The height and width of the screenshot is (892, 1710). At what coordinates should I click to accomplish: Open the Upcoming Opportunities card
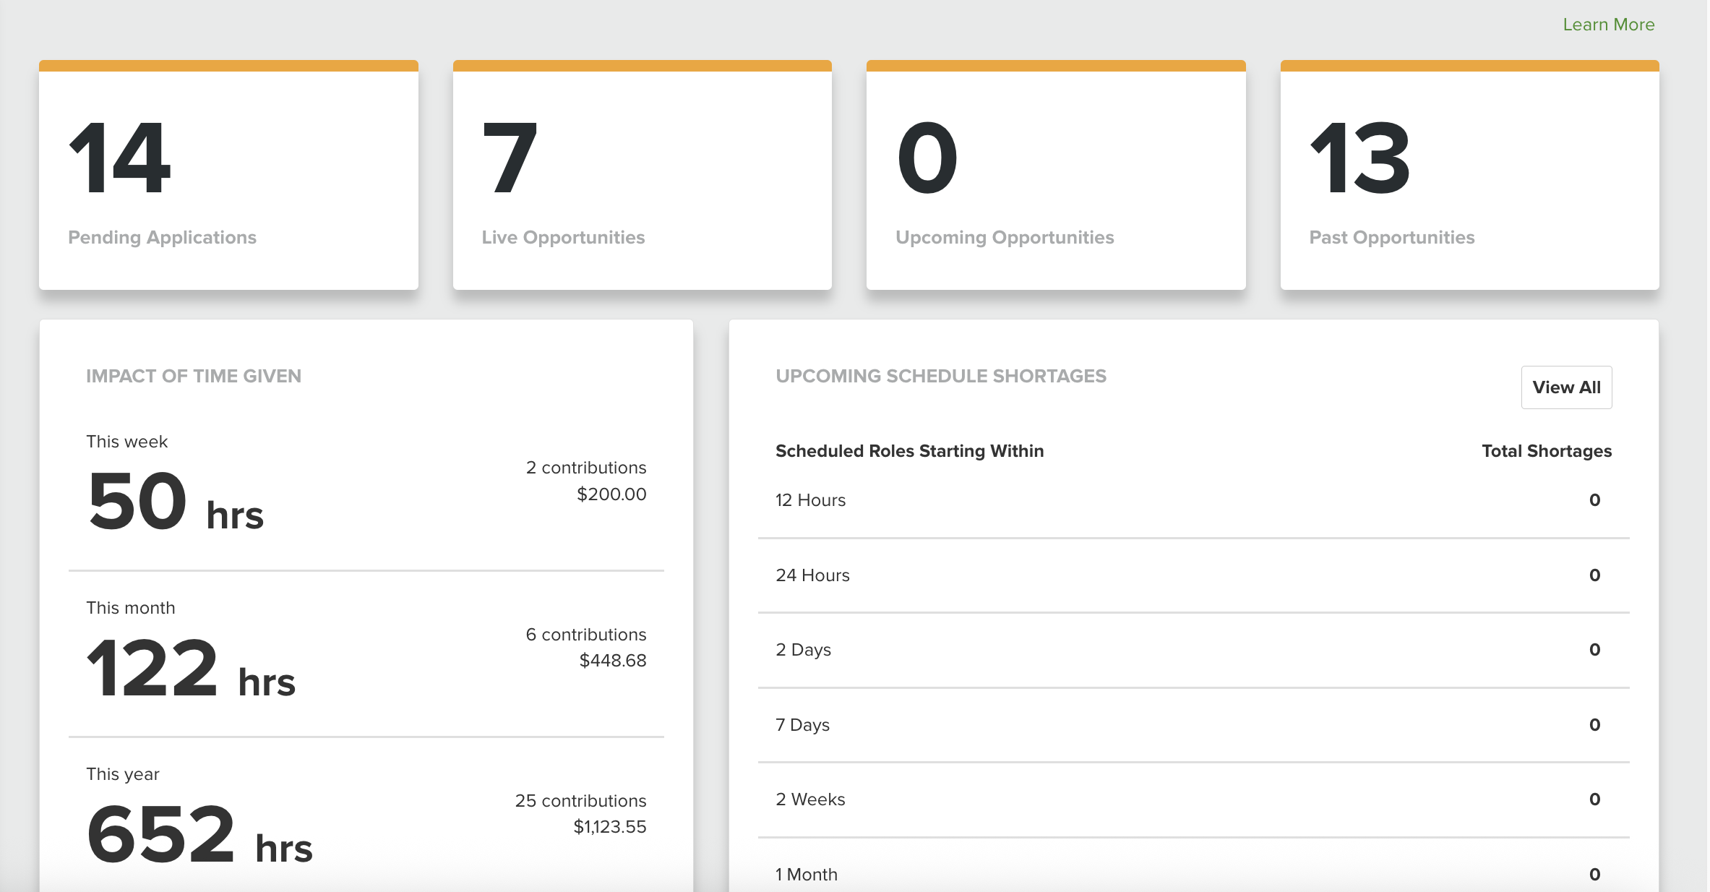click(x=1055, y=176)
